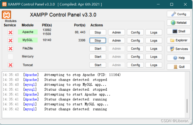Screen dimensions: 193x125
Task: Start the Tomcat module
Action: tap(98, 65)
